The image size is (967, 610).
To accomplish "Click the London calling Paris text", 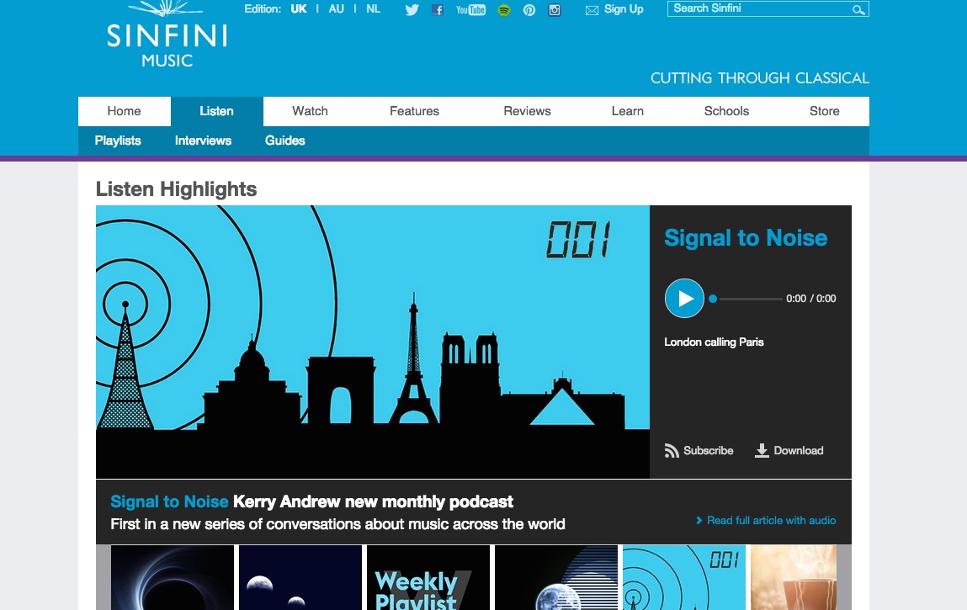I will pos(715,342).
